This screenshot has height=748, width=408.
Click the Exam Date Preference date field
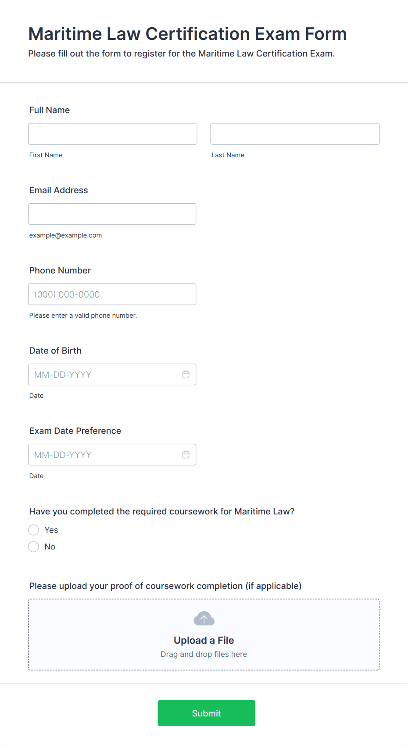click(x=112, y=454)
